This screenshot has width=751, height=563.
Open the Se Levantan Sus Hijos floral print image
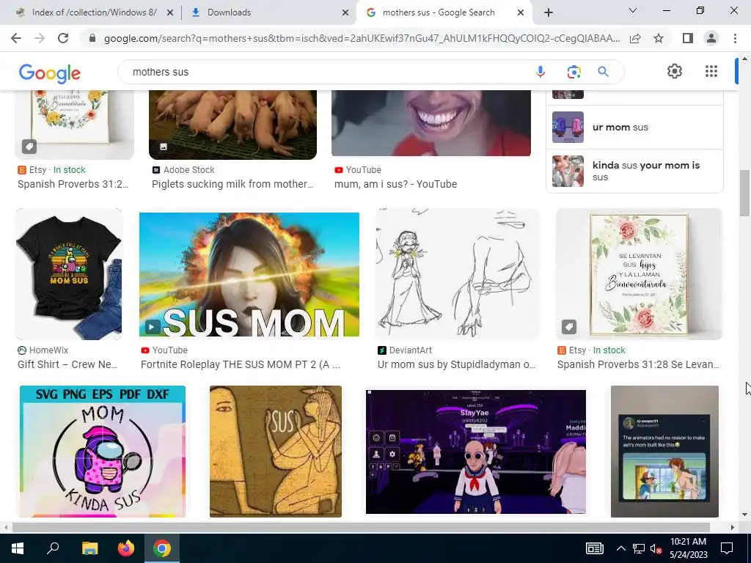pyautogui.click(x=639, y=274)
